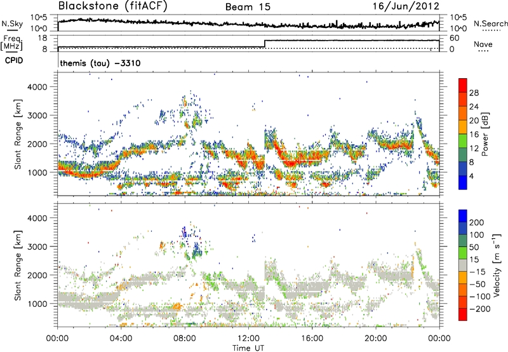Click the '12:00' time tick label
Viewport: 508px width, 352px height.
coord(248,339)
